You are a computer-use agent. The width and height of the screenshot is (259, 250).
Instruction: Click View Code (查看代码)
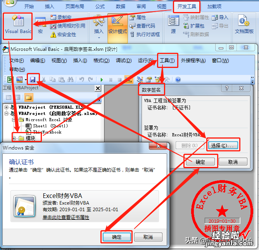142,26
